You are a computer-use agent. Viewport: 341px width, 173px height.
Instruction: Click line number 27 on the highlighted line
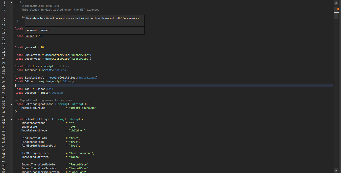(x=4, y=85)
